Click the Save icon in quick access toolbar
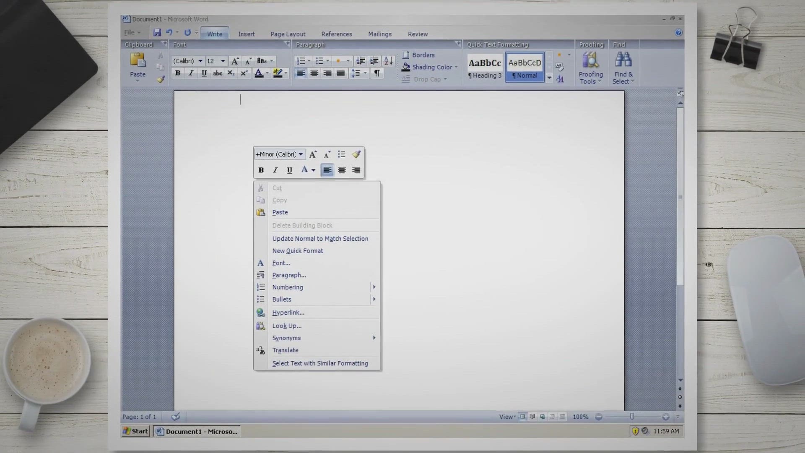 click(x=157, y=32)
